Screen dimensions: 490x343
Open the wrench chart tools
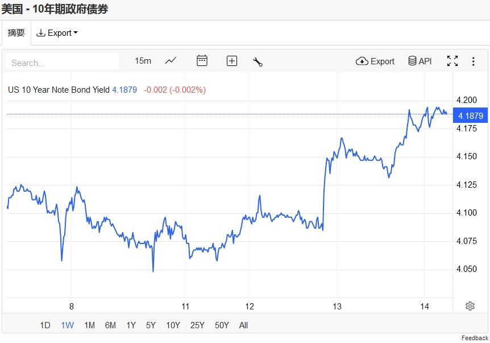coord(258,61)
